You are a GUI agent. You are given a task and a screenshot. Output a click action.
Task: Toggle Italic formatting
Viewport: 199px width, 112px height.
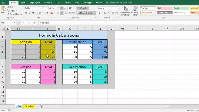click(30, 13)
